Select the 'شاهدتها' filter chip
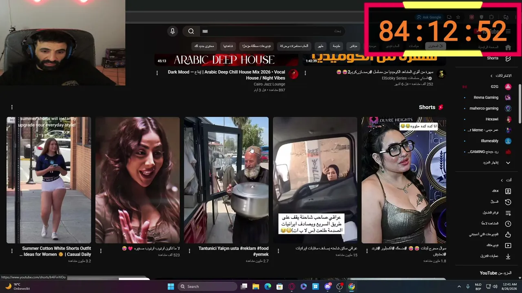The height and width of the screenshot is (293, 522). tap(228, 46)
